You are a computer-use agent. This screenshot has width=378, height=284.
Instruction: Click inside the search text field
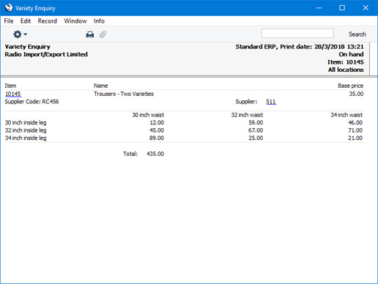[x=297, y=34]
